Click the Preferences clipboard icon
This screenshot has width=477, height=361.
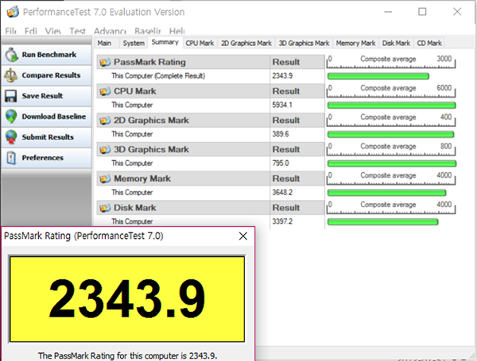pos(11,158)
